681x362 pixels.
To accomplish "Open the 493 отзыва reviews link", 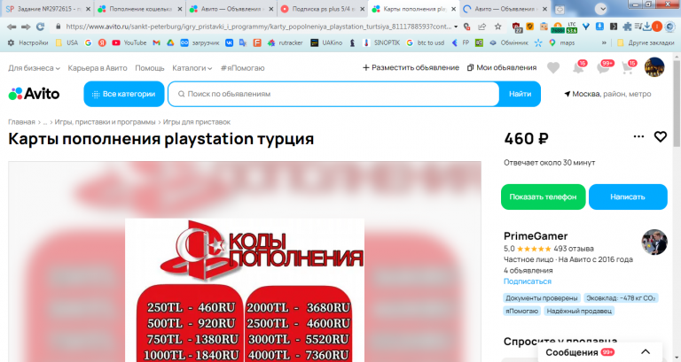I will tap(574, 249).
